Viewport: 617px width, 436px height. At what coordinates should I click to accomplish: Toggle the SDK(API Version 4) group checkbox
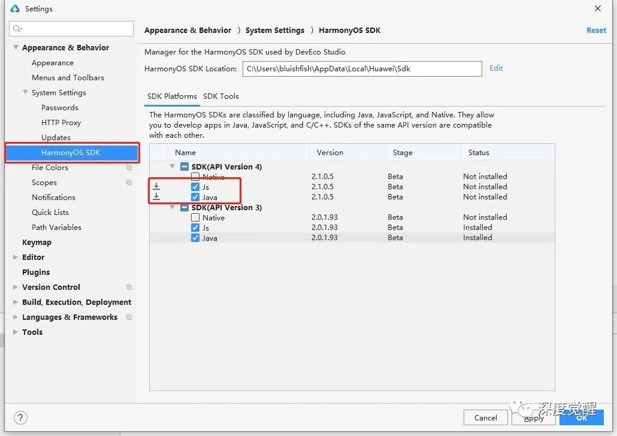[184, 166]
